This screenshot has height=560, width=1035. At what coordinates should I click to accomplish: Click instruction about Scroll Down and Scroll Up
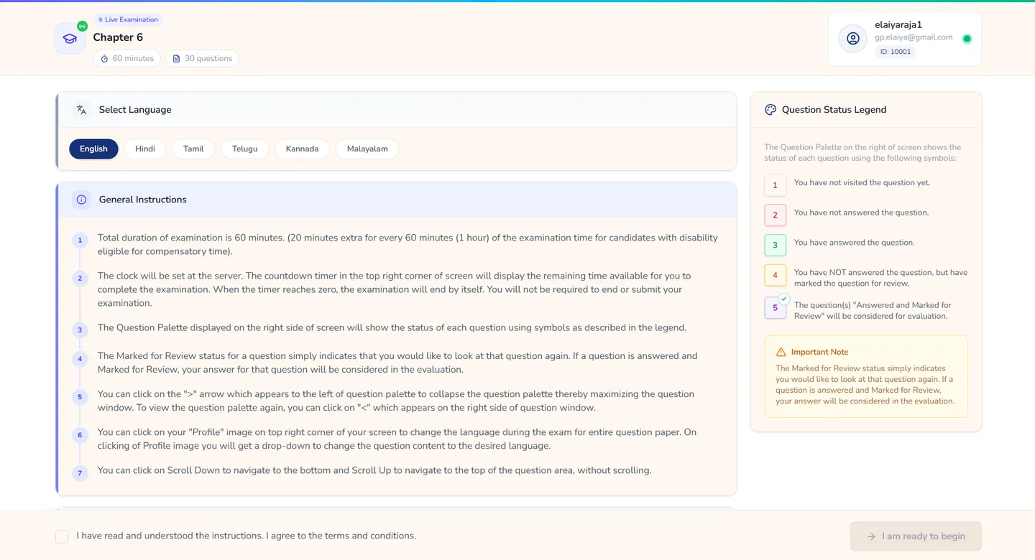tap(374, 470)
